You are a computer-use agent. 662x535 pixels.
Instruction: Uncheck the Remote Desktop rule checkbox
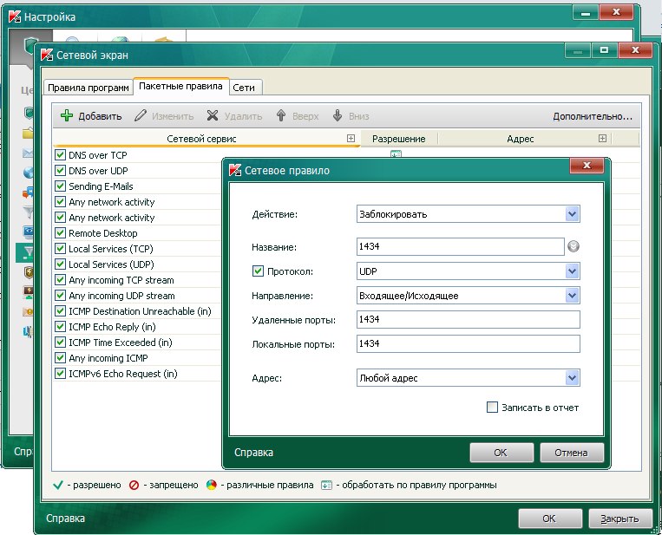[x=61, y=233]
